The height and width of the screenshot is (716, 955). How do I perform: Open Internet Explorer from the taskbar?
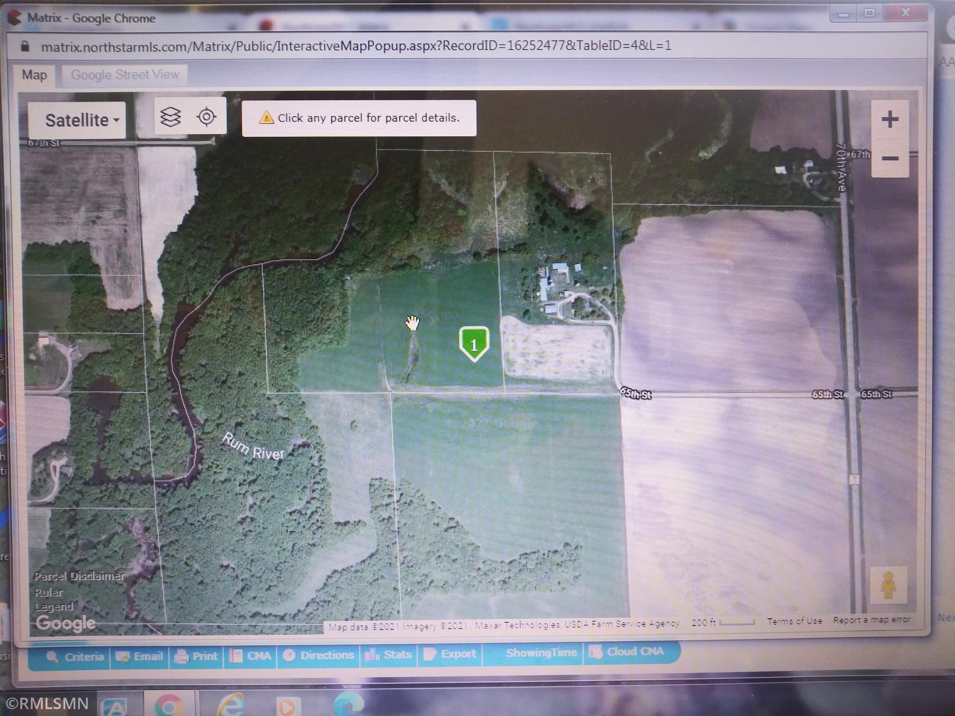point(231,704)
